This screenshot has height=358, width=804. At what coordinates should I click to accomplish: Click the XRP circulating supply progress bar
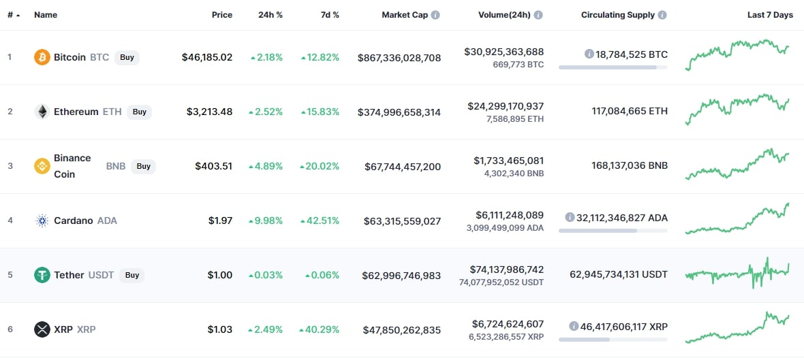coord(613,339)
